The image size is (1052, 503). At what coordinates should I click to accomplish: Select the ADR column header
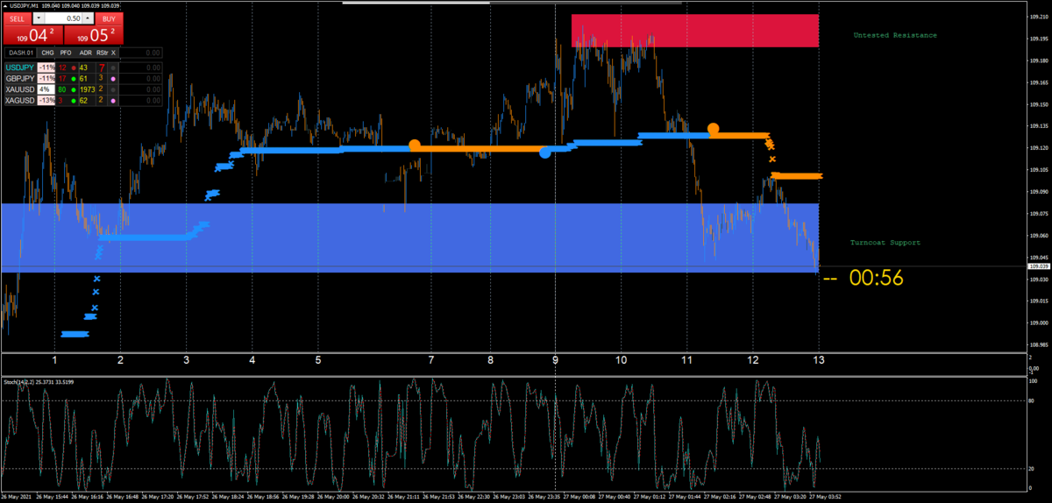86,53
